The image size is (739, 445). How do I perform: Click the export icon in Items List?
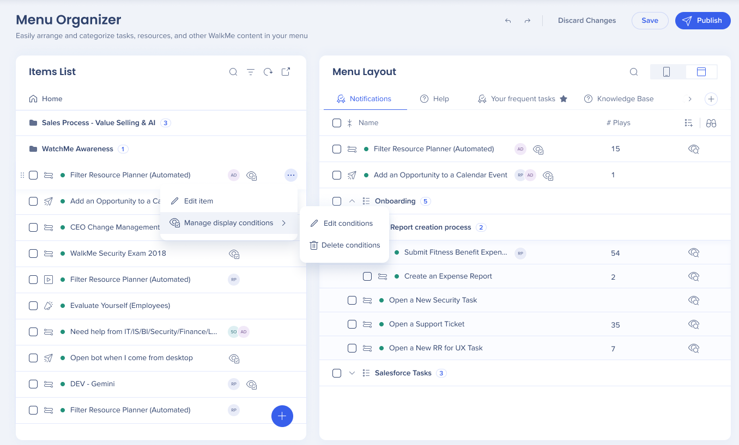pos(286,72)
